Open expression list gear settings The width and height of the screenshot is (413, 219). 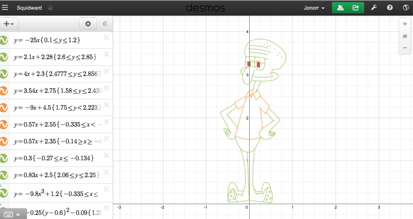pos(88,24)
